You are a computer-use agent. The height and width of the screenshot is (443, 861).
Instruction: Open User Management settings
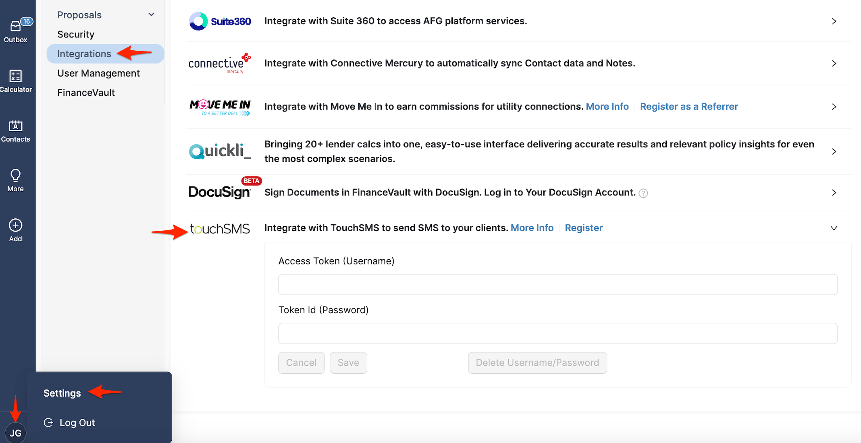pyautogui.click(x=98, y=73)
